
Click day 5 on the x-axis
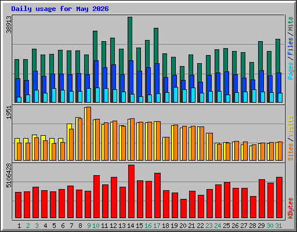[54, 226]
